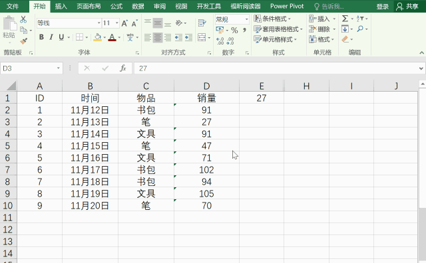Apply comma style
426x263 pixels.
(244, 30)
